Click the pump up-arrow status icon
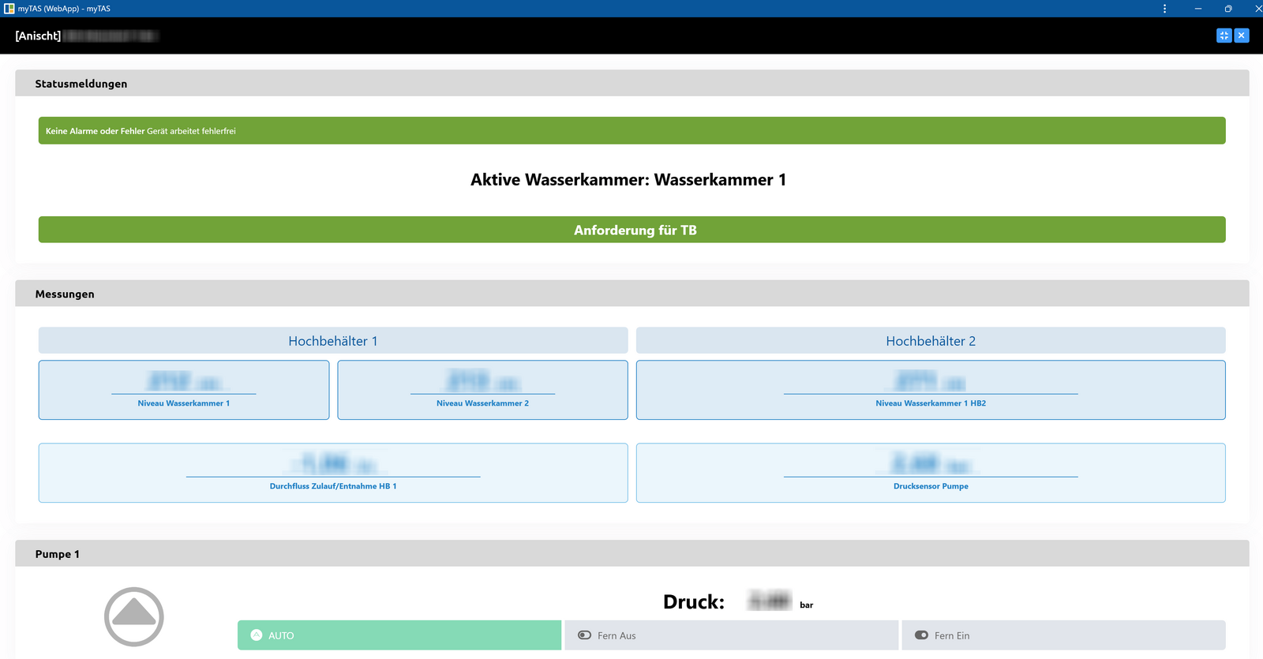The image size is (1263, 659). 134,616
